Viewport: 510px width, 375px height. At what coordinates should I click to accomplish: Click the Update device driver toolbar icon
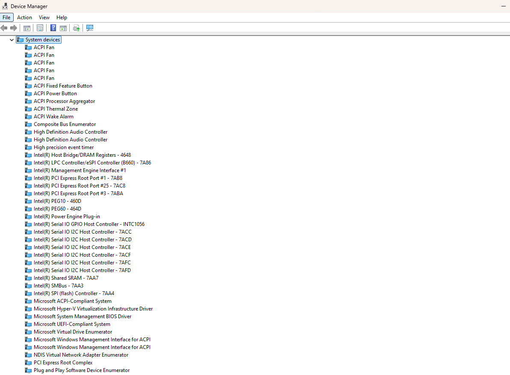pos(77,28)
